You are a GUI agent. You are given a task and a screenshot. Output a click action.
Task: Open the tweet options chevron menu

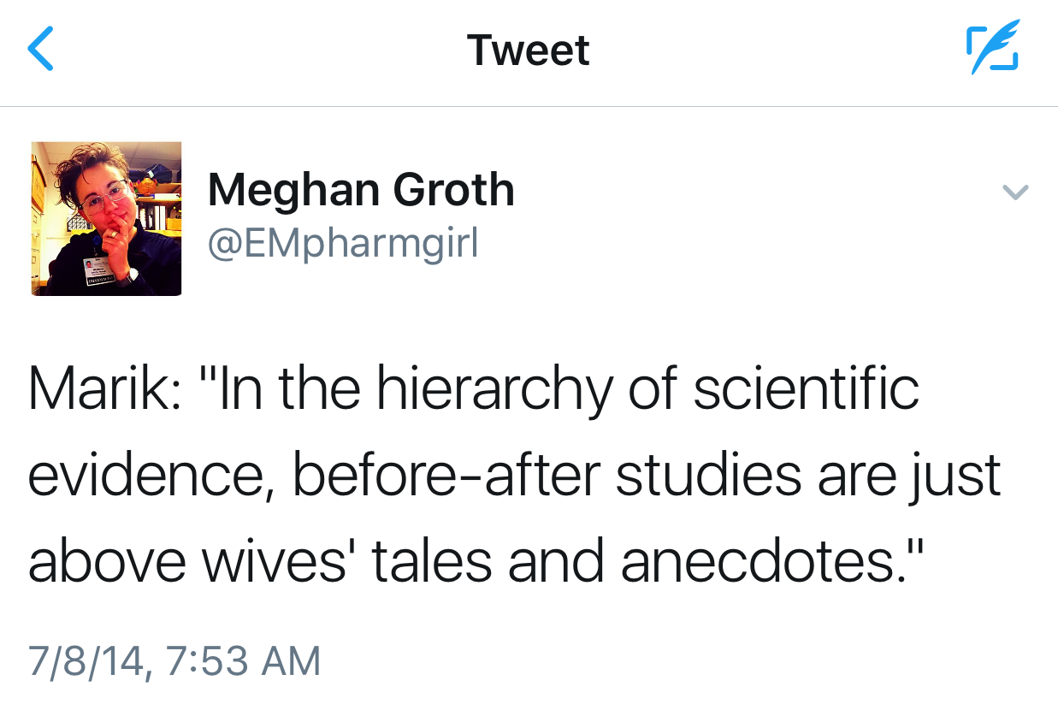click(x=1015, y=192)
